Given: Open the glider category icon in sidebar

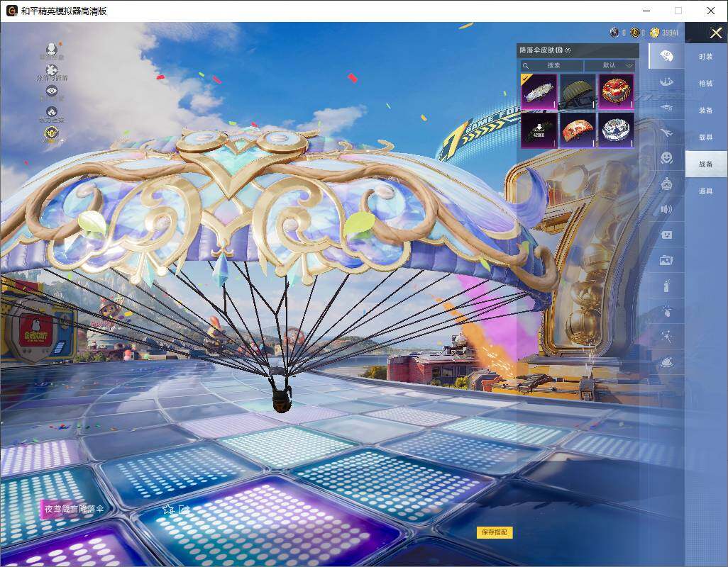Looking at the screenshot, I should tap(666, 108).
